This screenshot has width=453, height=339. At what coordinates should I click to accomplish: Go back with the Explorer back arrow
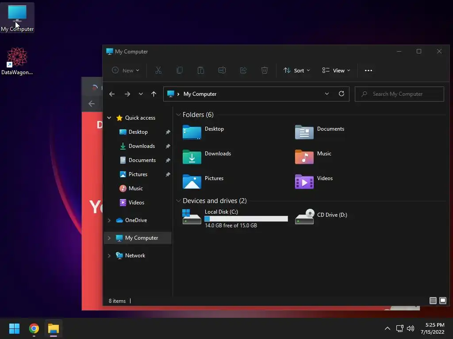[112, 94]
